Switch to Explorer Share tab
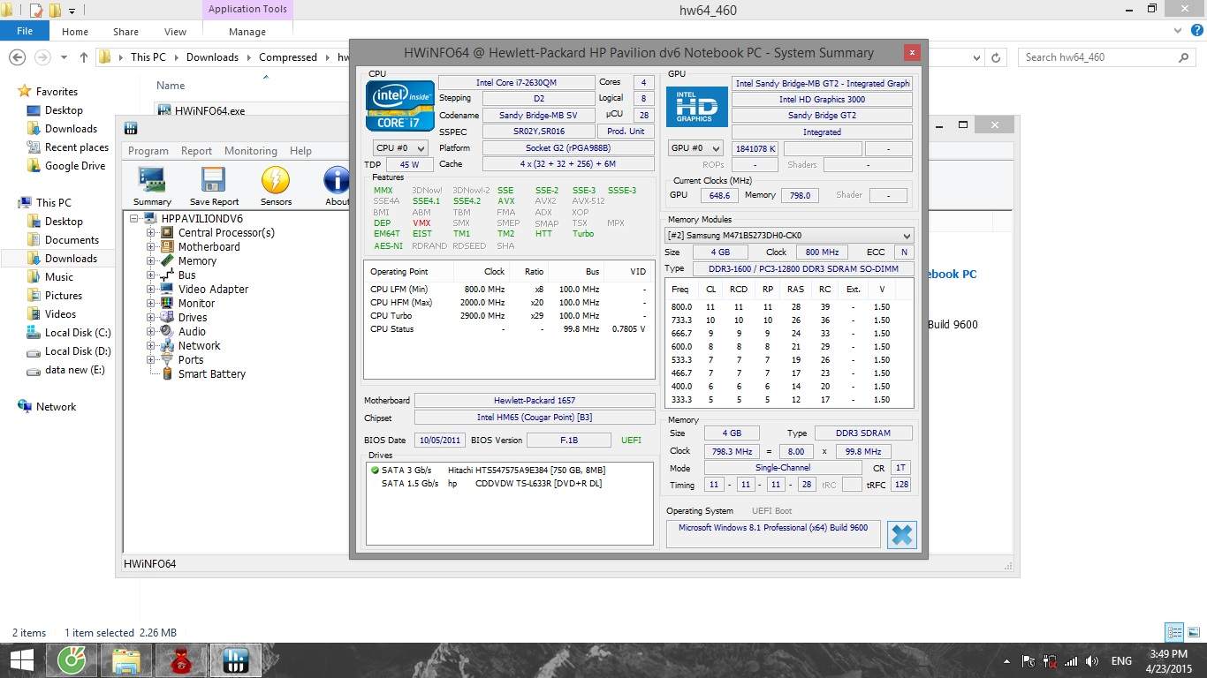This screenshot has height=678, width=1207. [x=125, y=31]
